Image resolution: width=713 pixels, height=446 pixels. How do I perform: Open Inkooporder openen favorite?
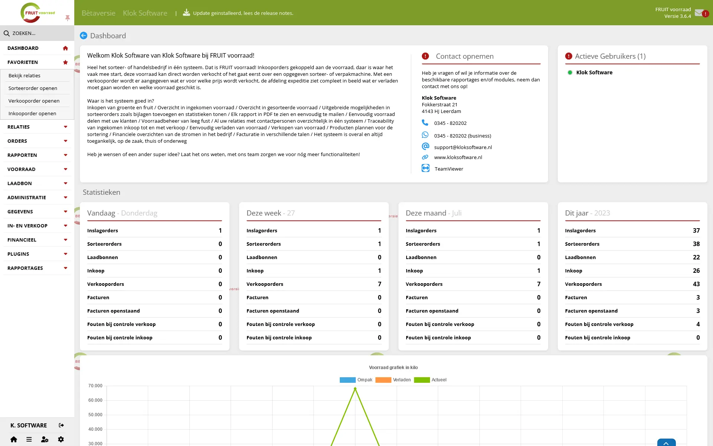click(37, 113)
